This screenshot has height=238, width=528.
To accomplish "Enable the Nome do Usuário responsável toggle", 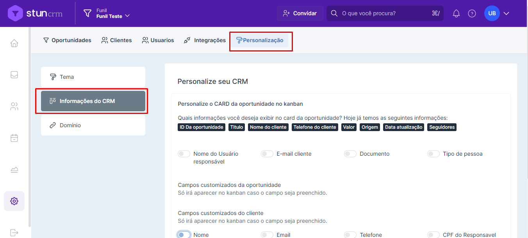I will click(184, 154).
